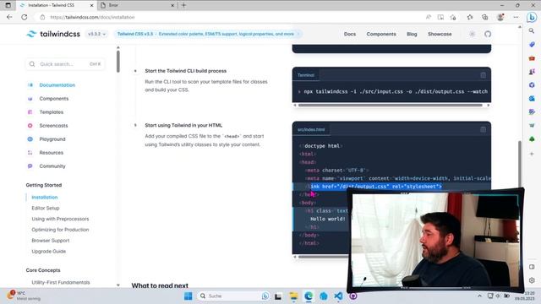Focus the Quick search field

[65, 64]
